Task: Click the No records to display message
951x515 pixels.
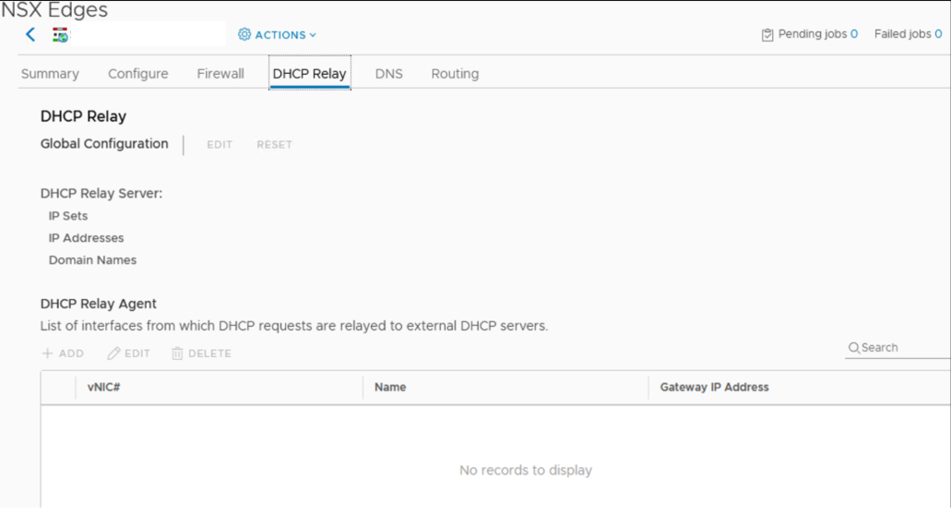Action: [x=525, y=470]
